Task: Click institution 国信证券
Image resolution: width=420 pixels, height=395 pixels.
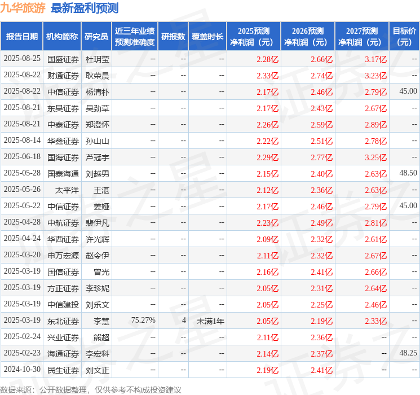Action: (x=63, y=272)
